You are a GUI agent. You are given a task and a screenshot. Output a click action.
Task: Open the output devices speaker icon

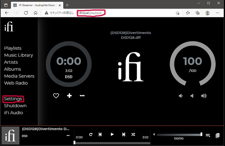pos(217,135)
